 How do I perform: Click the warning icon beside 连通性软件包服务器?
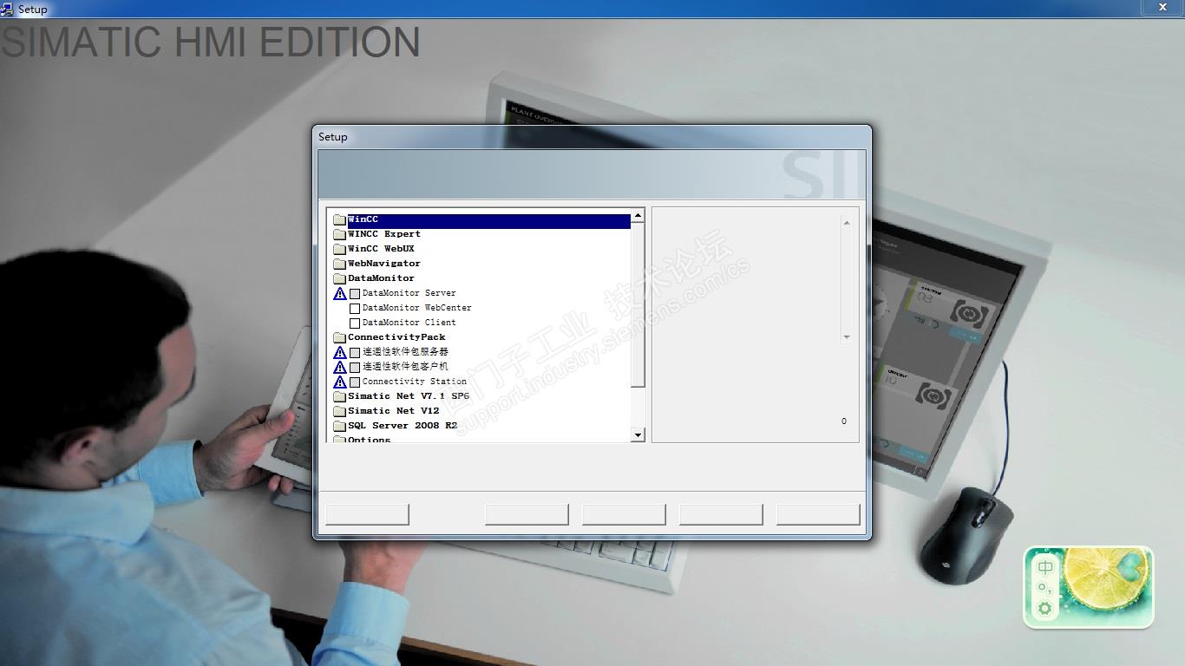(340, 353)
